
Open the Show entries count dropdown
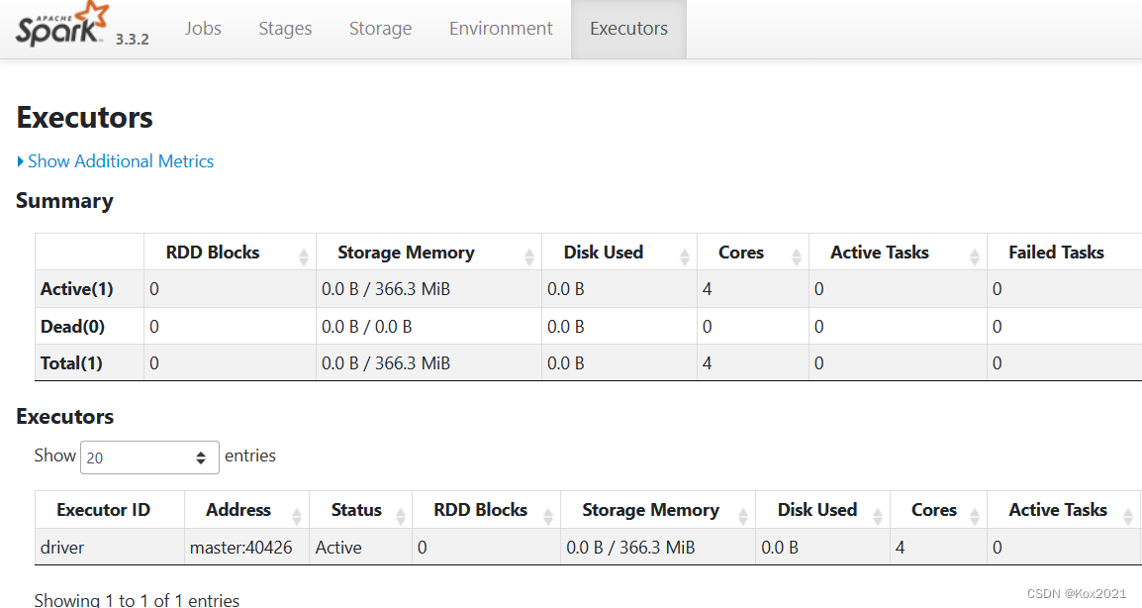click(149, 457)
